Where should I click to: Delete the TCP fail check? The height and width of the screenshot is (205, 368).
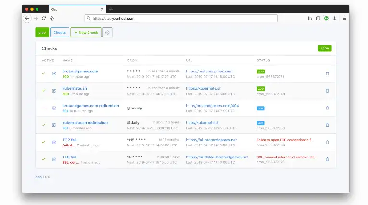(327, 142)
